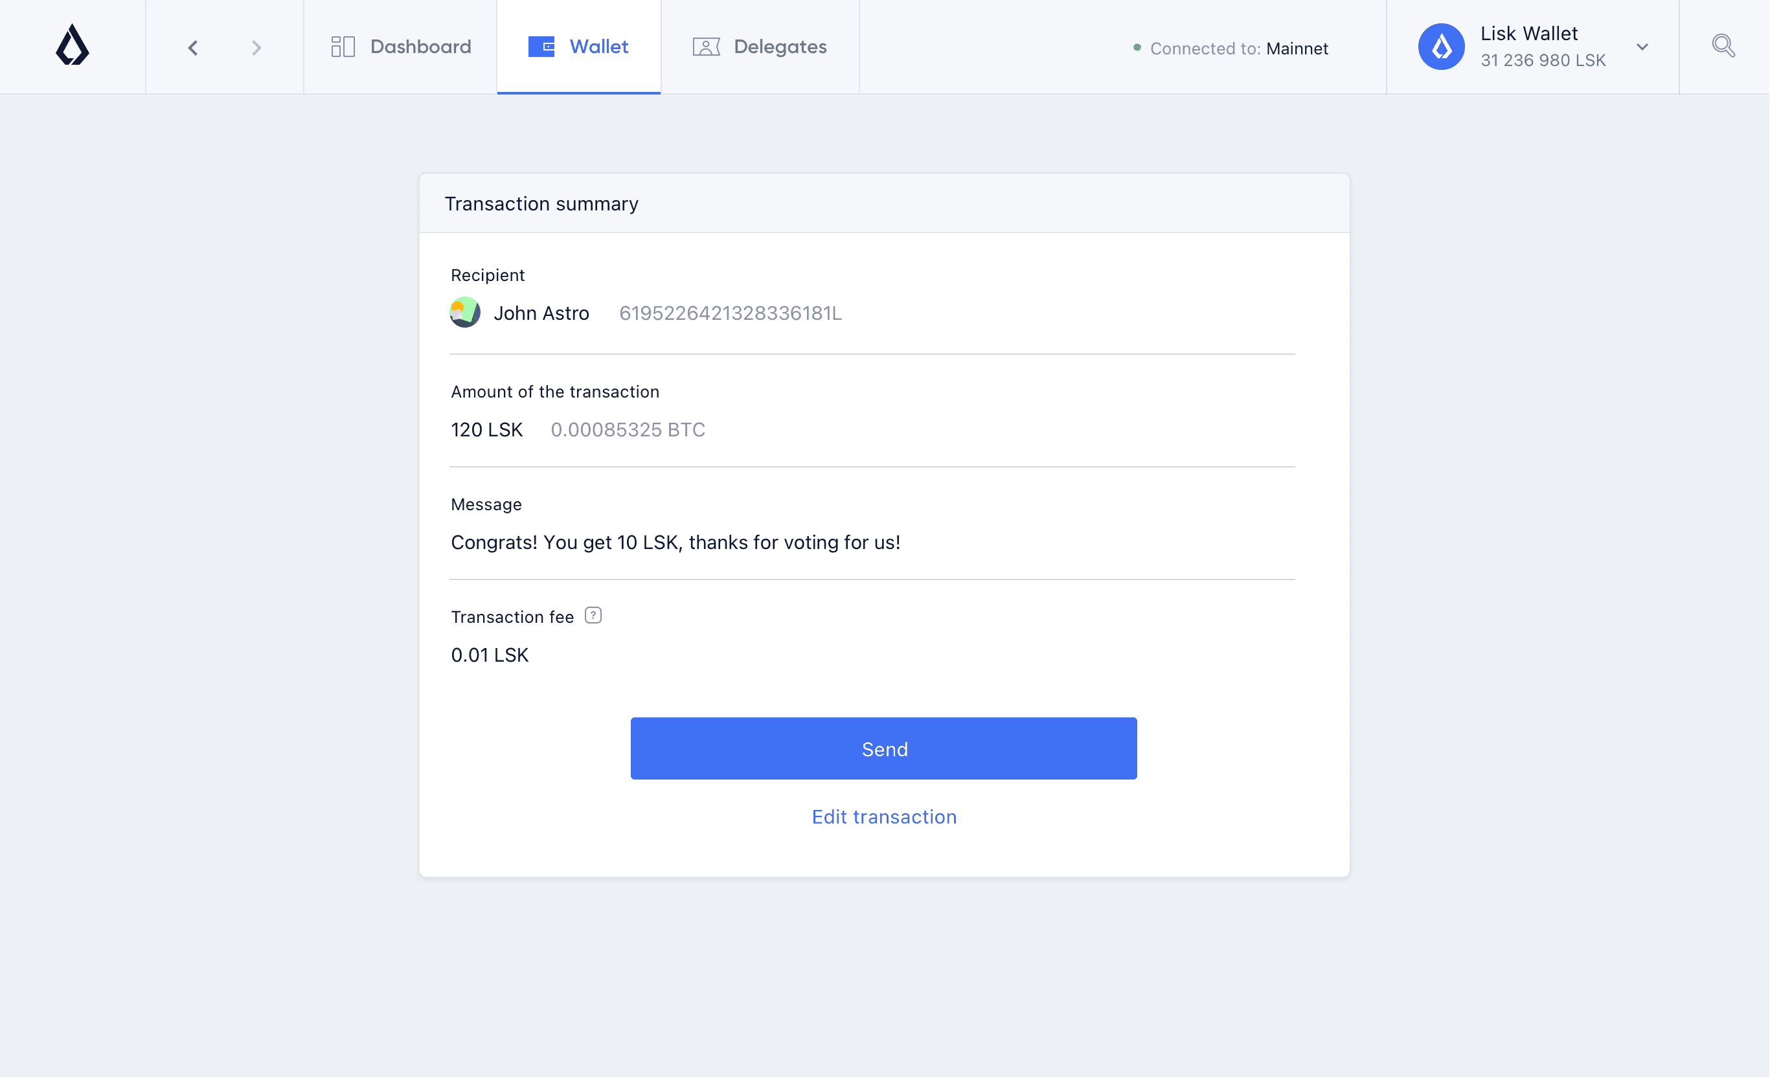Open the transaction fee help tooltip
Screen dimensions: 1770x1078
coord(593,616)
